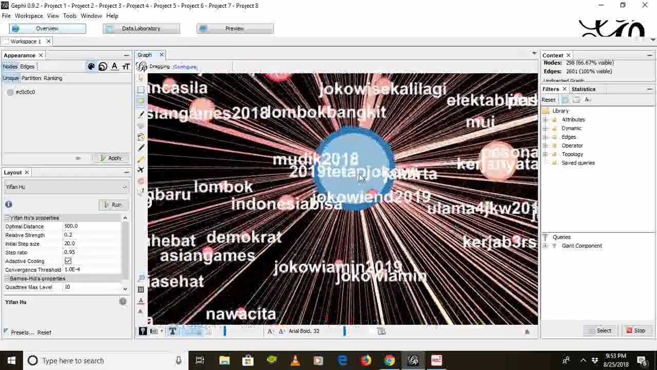The height and width of the screenshot is (370, 657).
Task: Click the Windows Start button
Action: coord(11,361)
